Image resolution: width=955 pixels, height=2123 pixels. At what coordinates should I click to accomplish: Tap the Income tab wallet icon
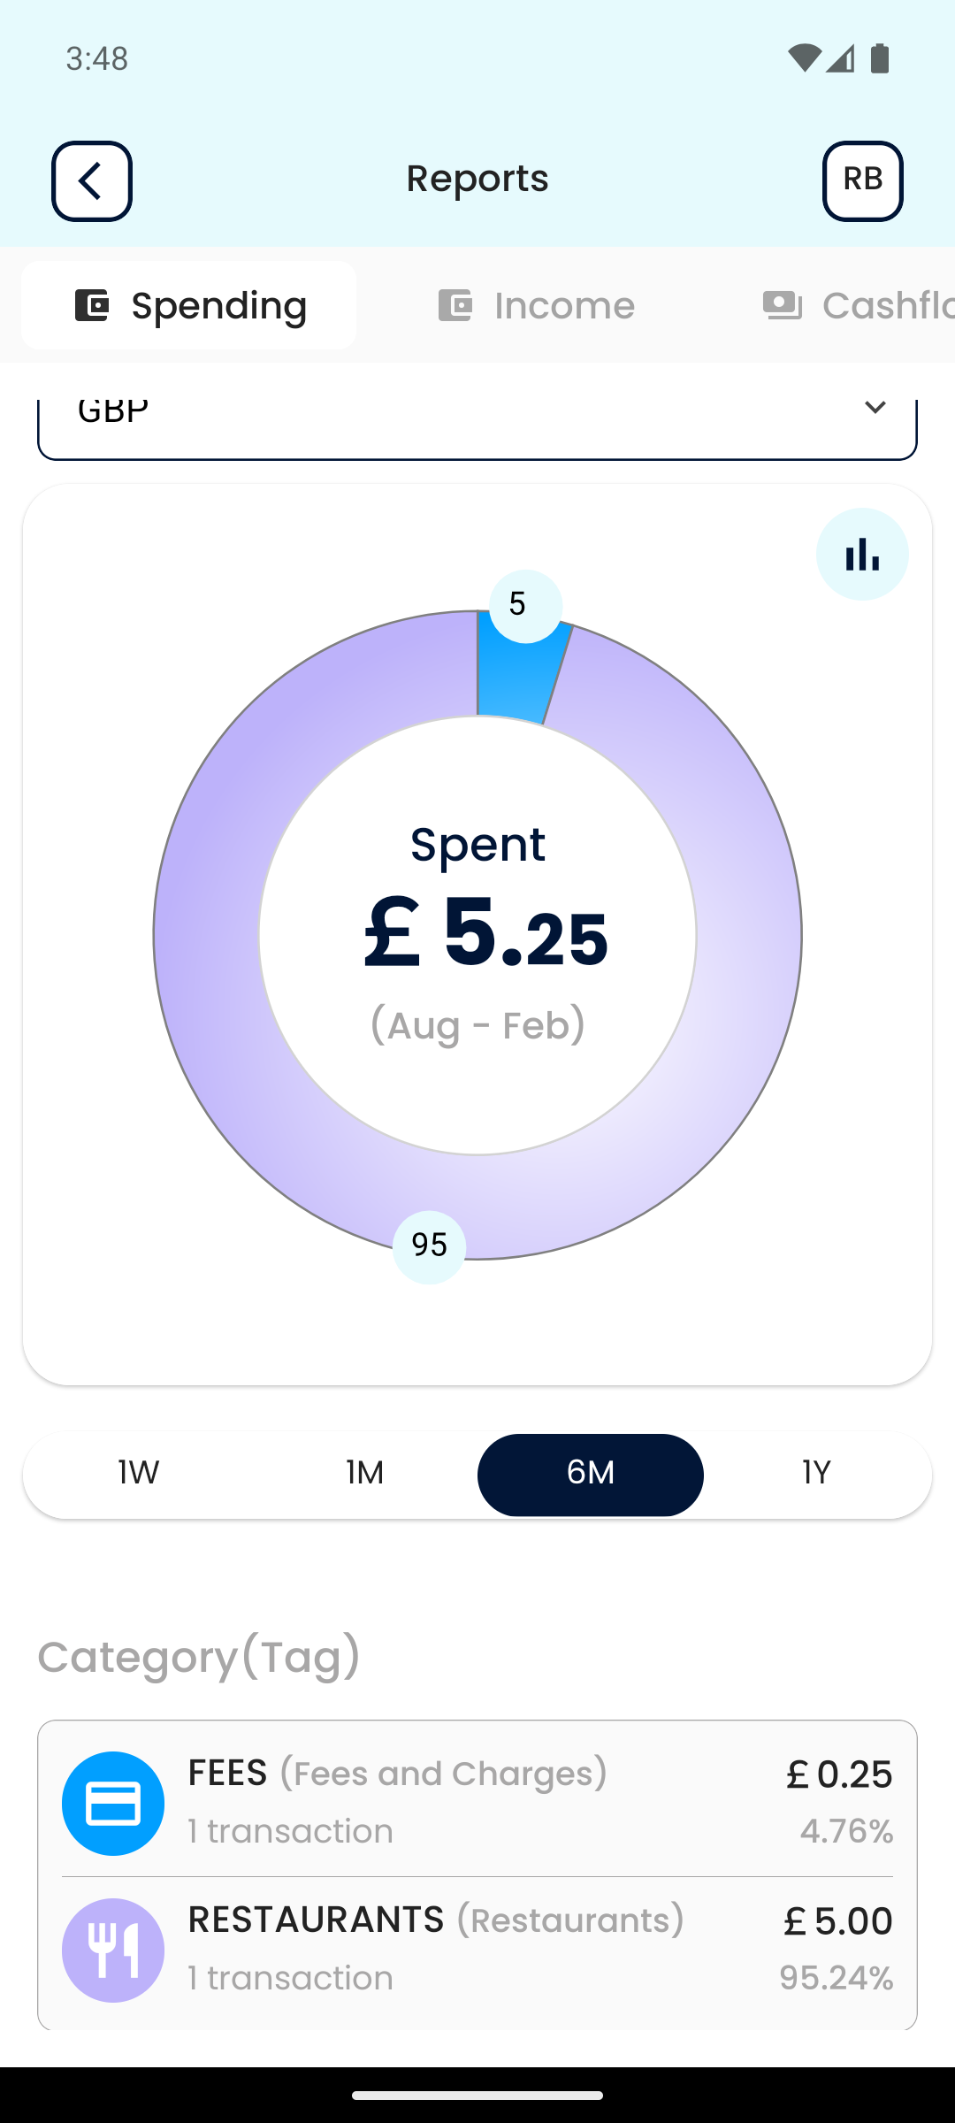click(455, 305)
